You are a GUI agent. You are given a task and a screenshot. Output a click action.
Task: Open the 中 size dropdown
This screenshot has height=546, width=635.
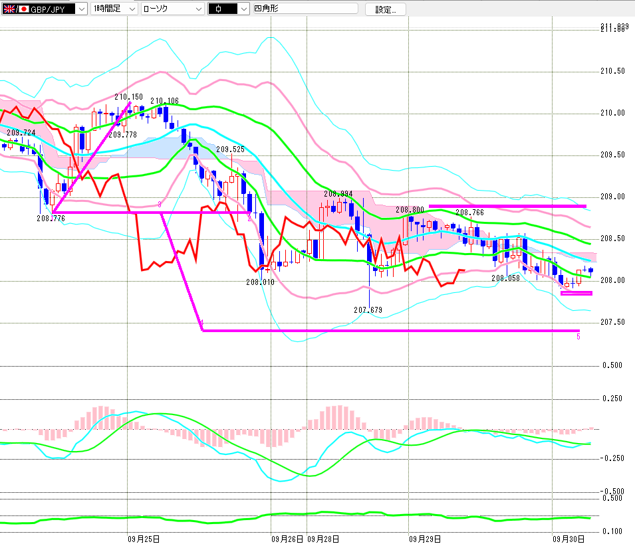[229, 9]
